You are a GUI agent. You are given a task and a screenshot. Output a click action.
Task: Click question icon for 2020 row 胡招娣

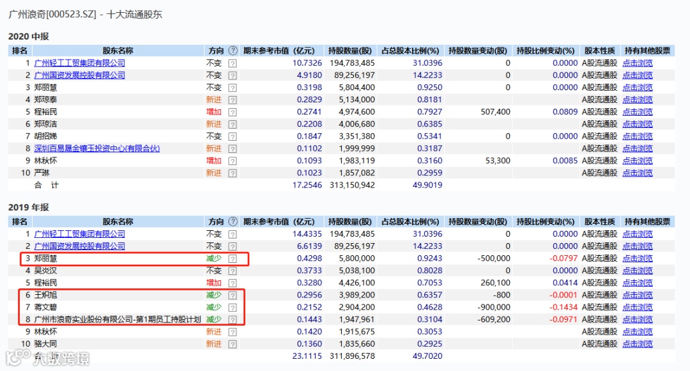coord(233,137)
